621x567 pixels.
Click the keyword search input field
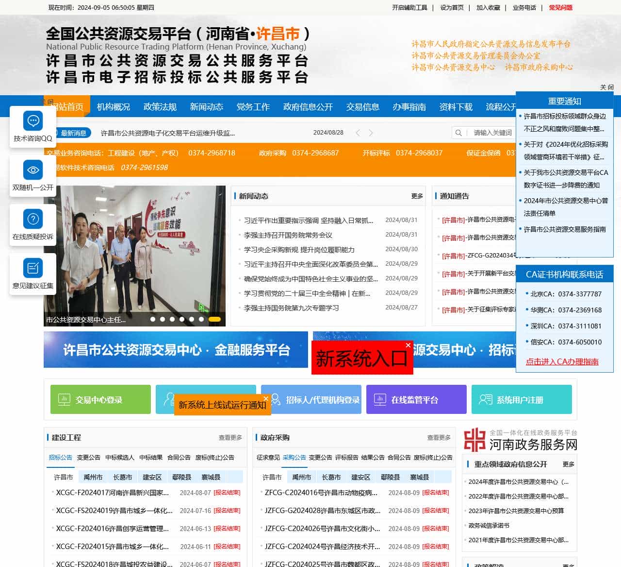coord(493,133)
